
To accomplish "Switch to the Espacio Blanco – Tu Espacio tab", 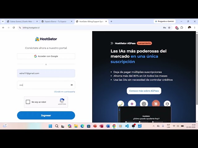I will [56, 22].
